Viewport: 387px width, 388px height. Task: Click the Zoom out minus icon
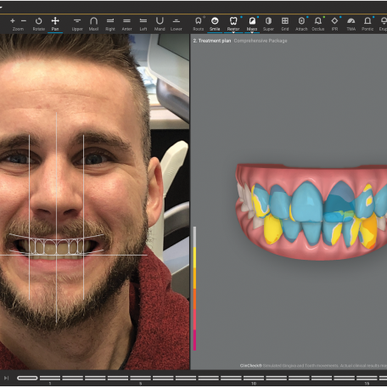[x=24, y=21]
